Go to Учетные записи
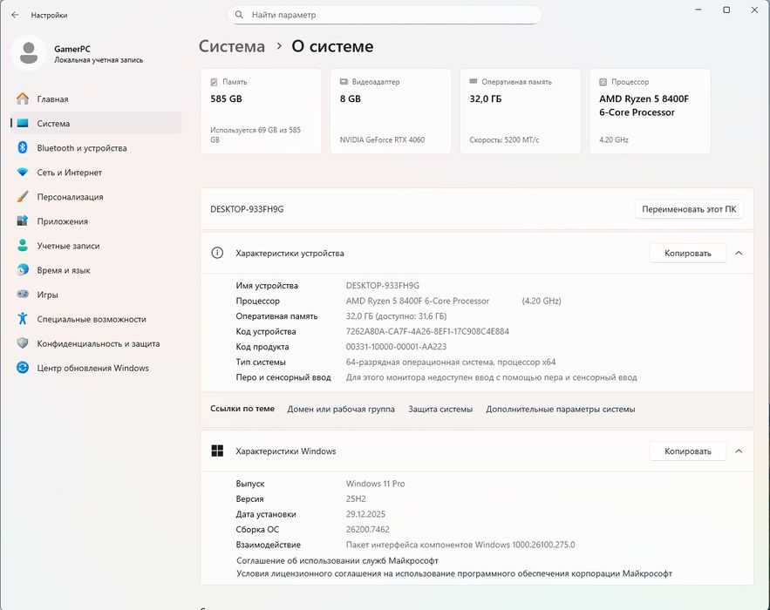The image size is (770, 610). pos(96,246)
